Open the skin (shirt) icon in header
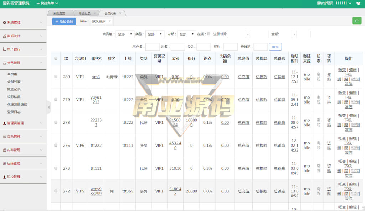Viewport: 365px width, 211px height. pyautogui.click(x=358, y=3)
